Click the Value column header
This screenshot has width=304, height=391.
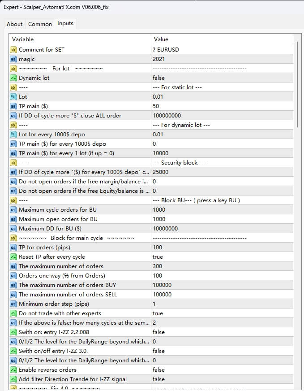[x=222, y=39]
